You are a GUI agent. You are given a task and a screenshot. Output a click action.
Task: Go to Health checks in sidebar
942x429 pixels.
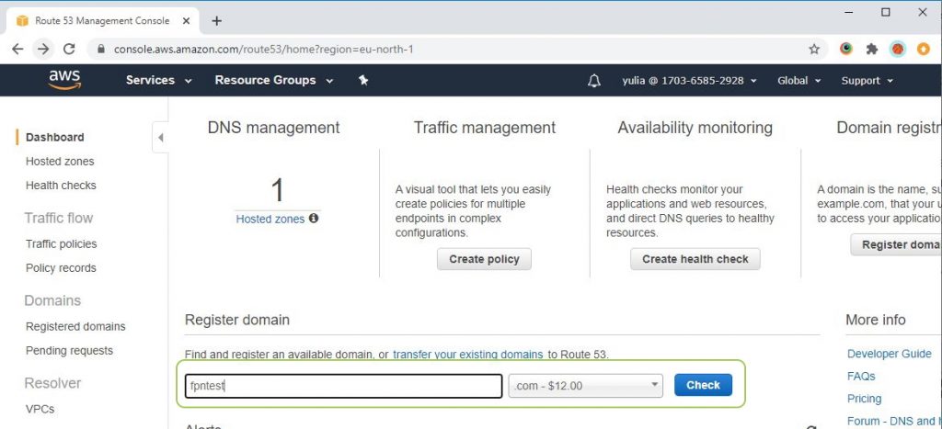(61, 186)
